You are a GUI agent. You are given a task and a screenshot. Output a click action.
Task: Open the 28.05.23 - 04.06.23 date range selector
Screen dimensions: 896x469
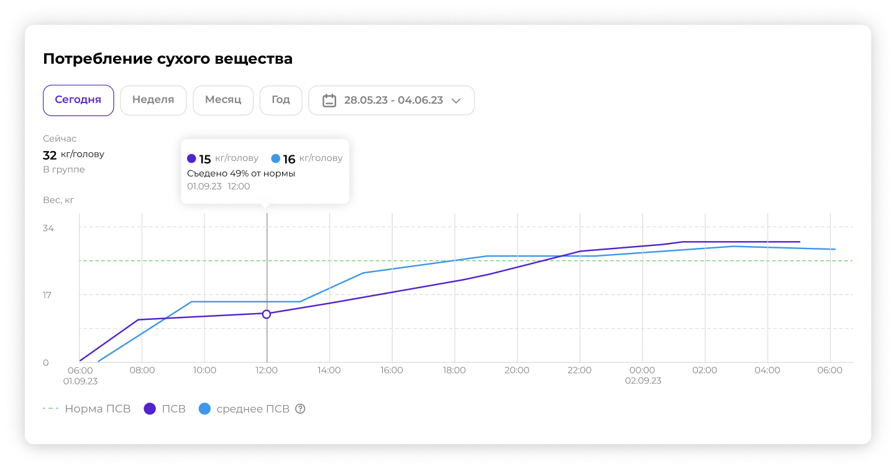point(393,100)
